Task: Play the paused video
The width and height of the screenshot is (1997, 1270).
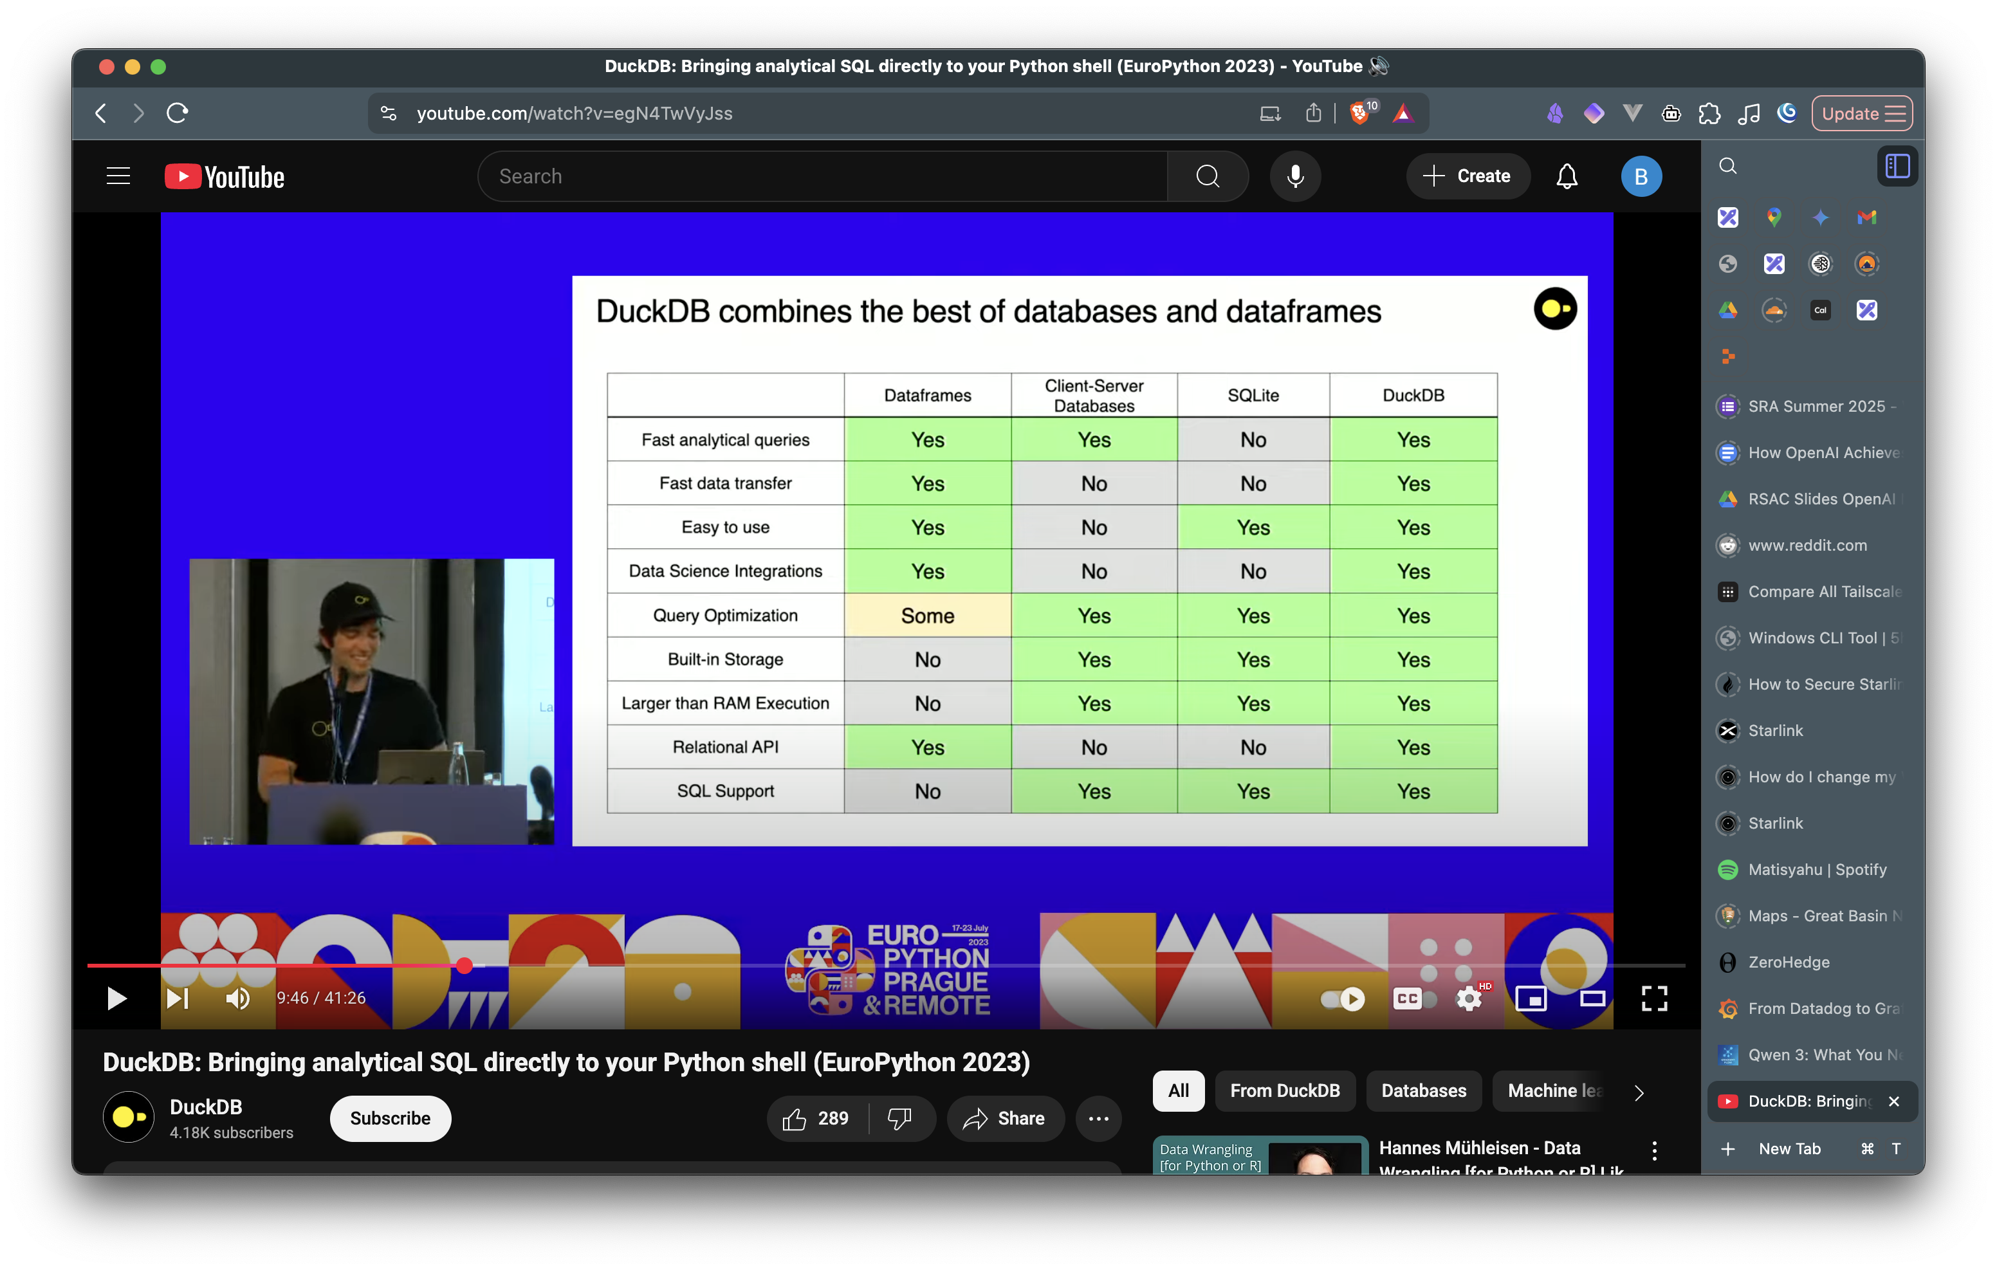Action: pos(116,998)
